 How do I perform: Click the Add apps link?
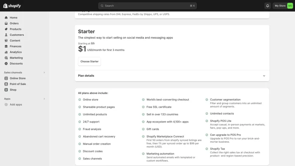click(16, 104)
